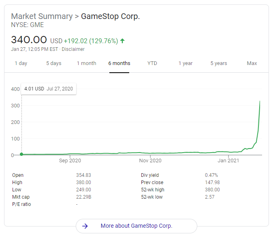
Task: Click the right arrow icon in the More about button
Action: point(85,226)
